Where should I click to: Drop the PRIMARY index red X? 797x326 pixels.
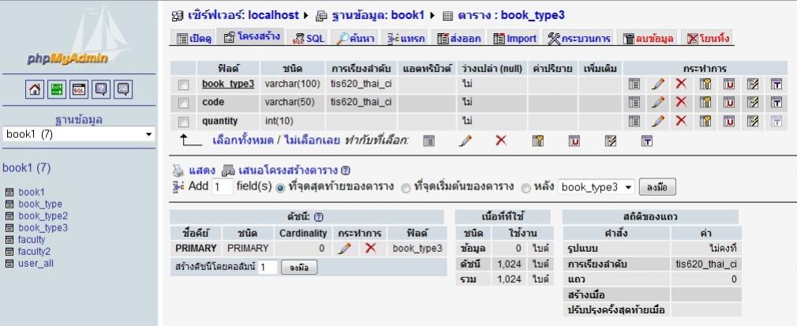[371, 248]
